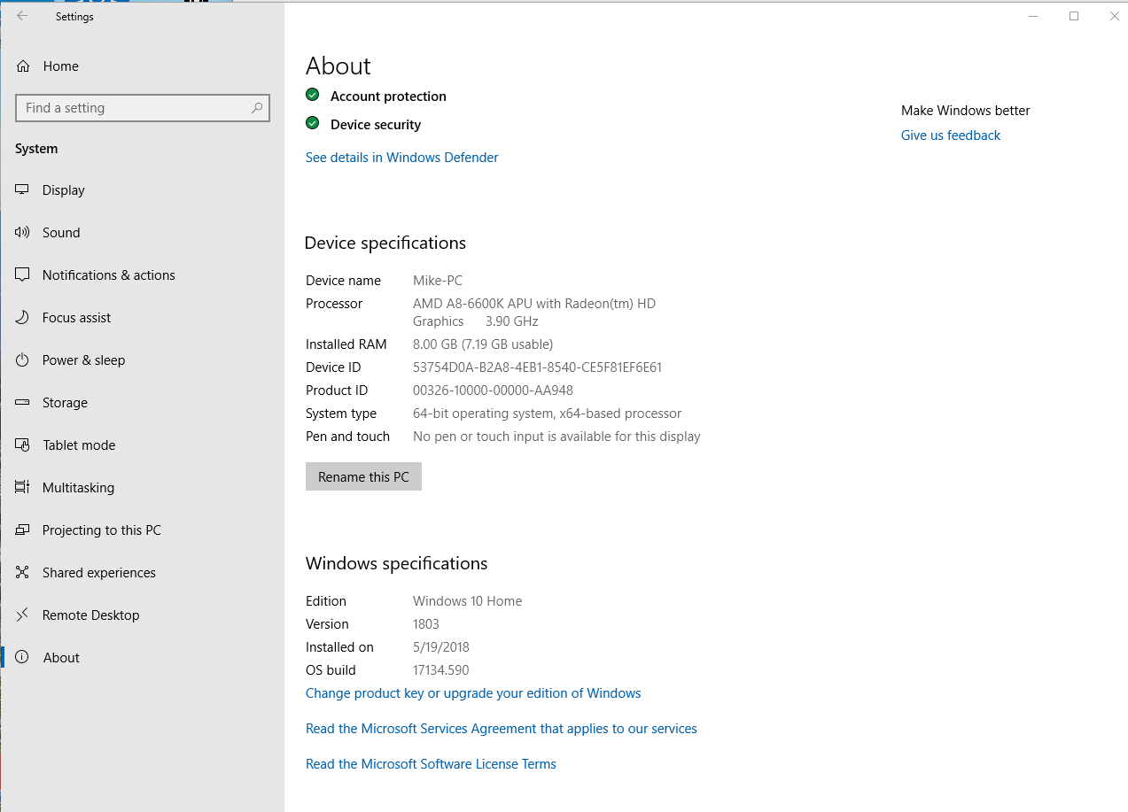Click the Device security green checkmark
Image resolution: width=1128 pixels, height=812 pixels.
click(x=313, y=123)
